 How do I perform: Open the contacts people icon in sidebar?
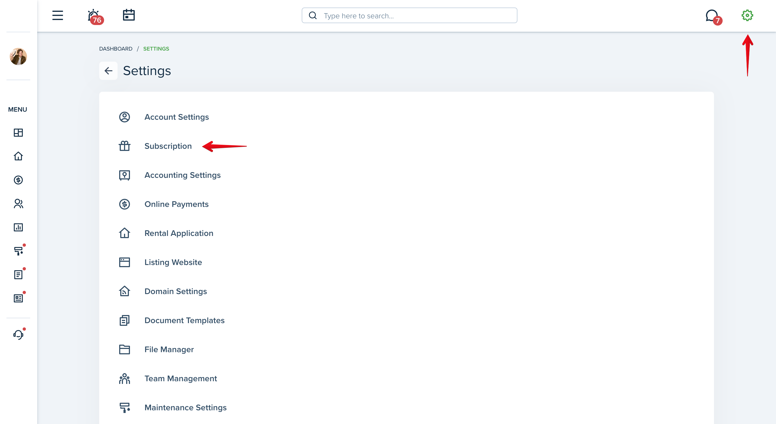pos(18,203)
